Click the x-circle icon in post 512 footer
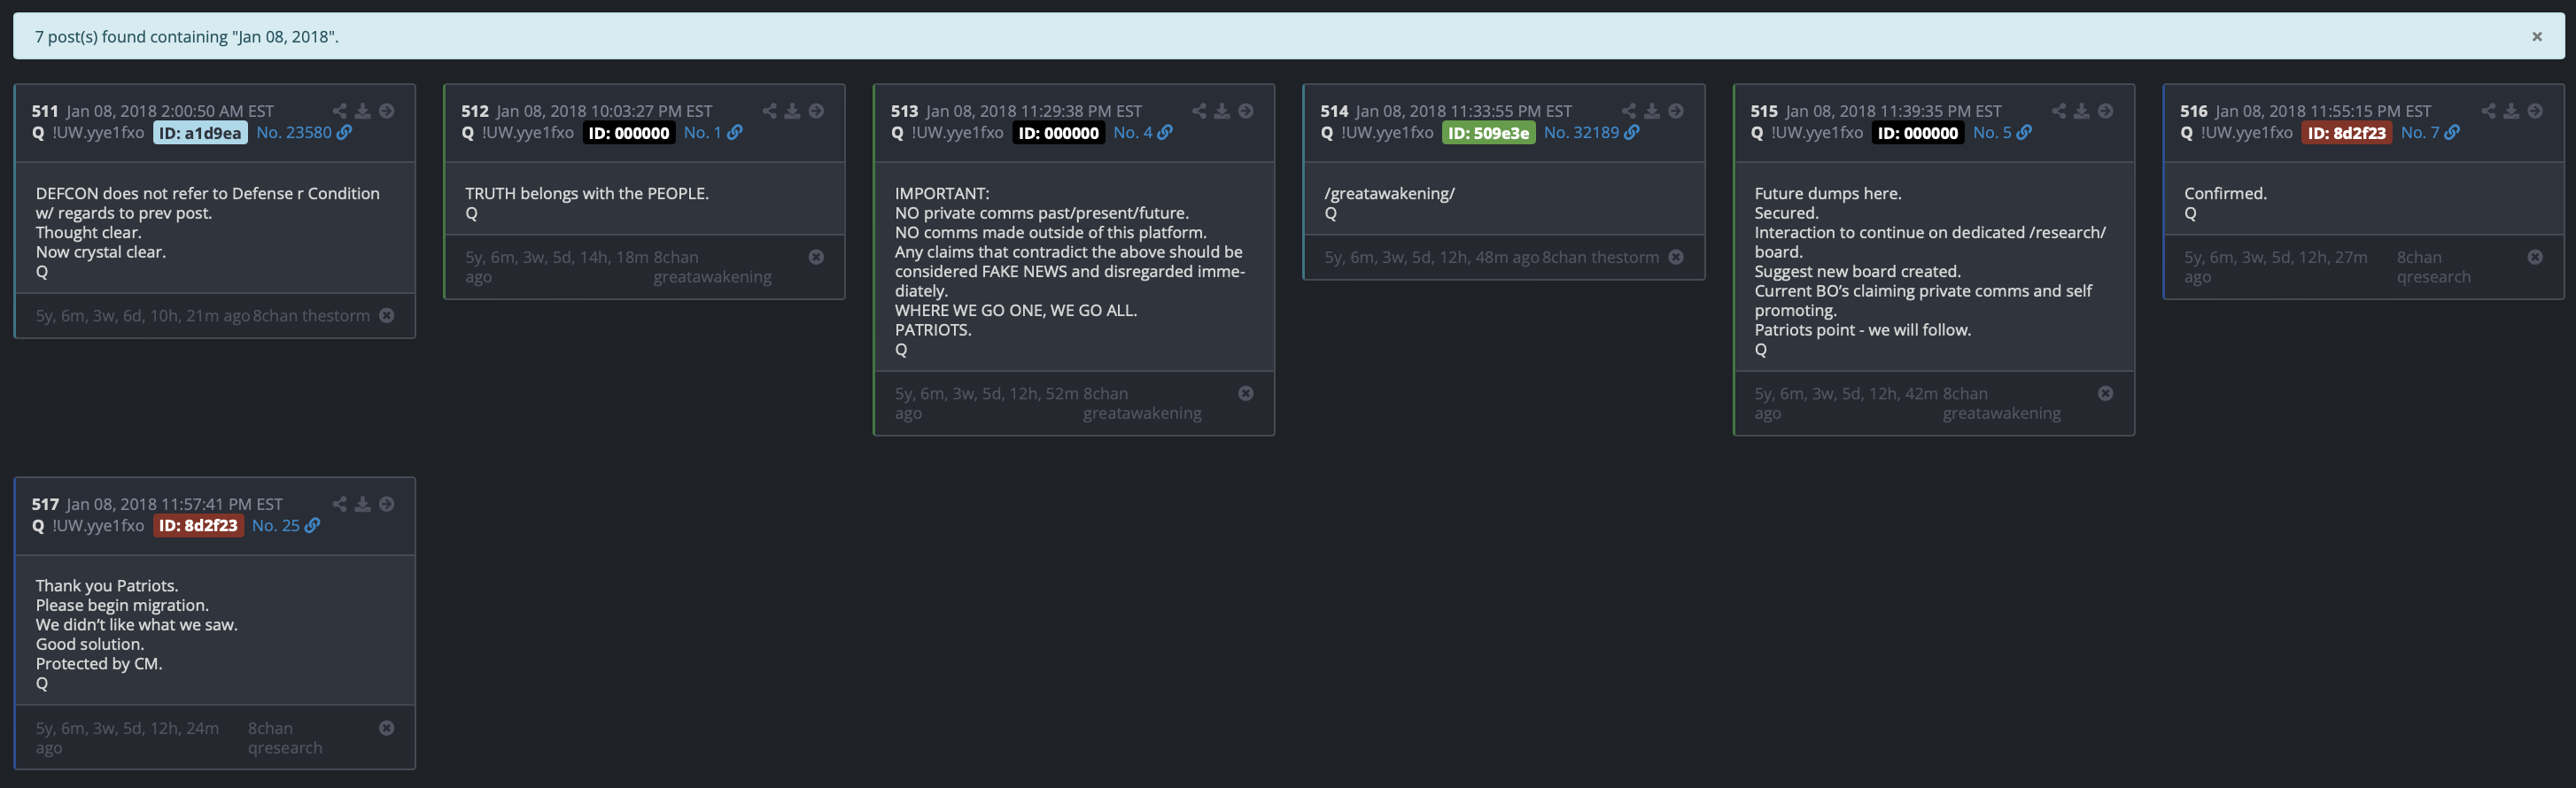This screenshot has height=788, width=2576. click(x=816, y=257)
